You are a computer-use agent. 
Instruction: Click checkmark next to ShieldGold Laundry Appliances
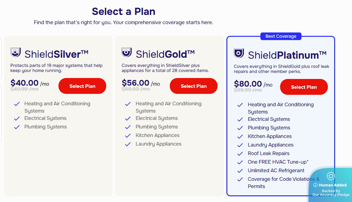coord(128,144)
